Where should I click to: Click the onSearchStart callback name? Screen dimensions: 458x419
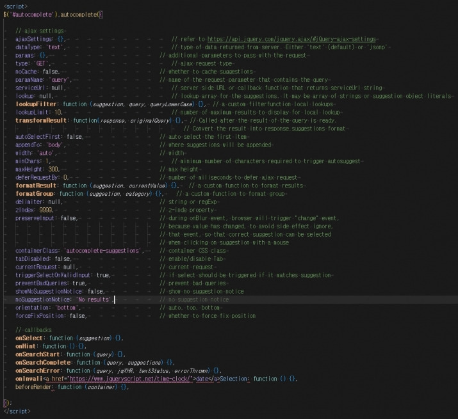tap(37, 355)
